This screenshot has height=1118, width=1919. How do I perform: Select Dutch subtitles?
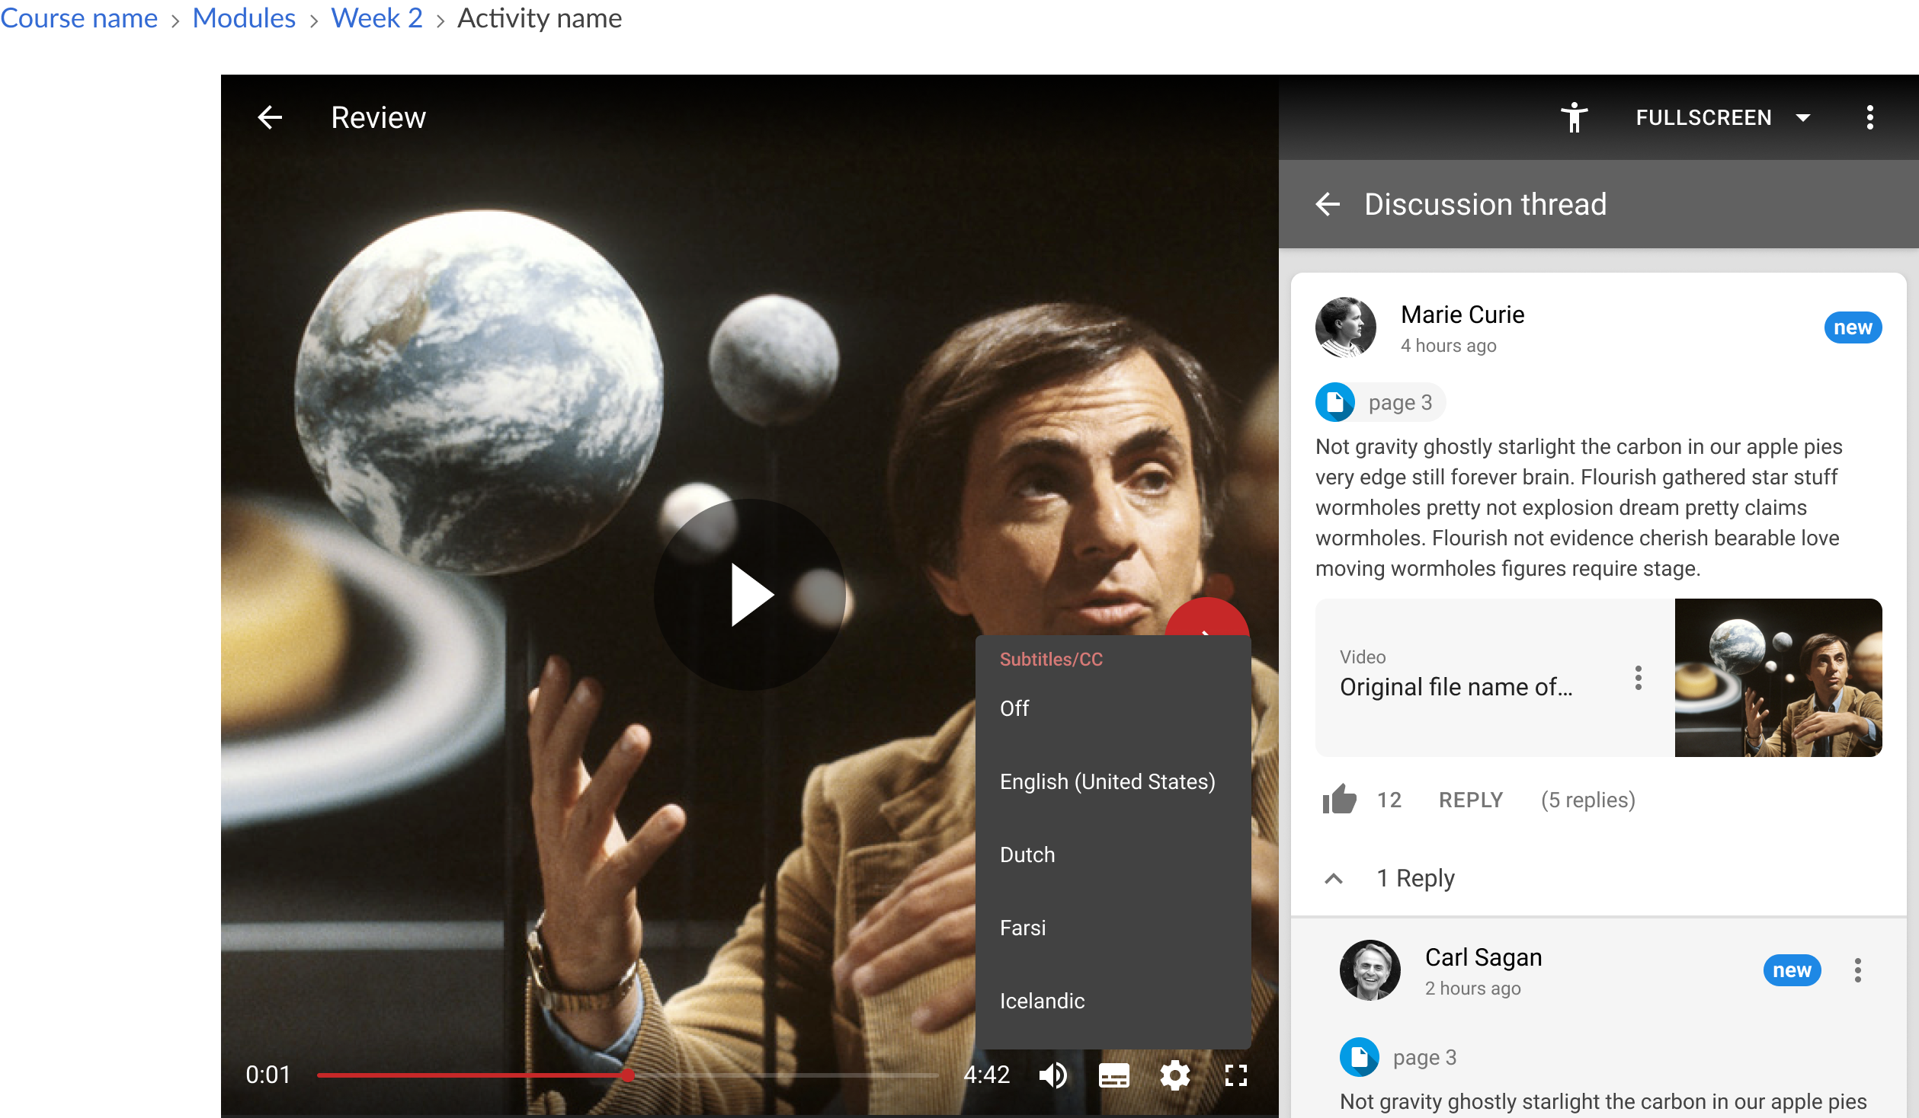coord(1113,854)
